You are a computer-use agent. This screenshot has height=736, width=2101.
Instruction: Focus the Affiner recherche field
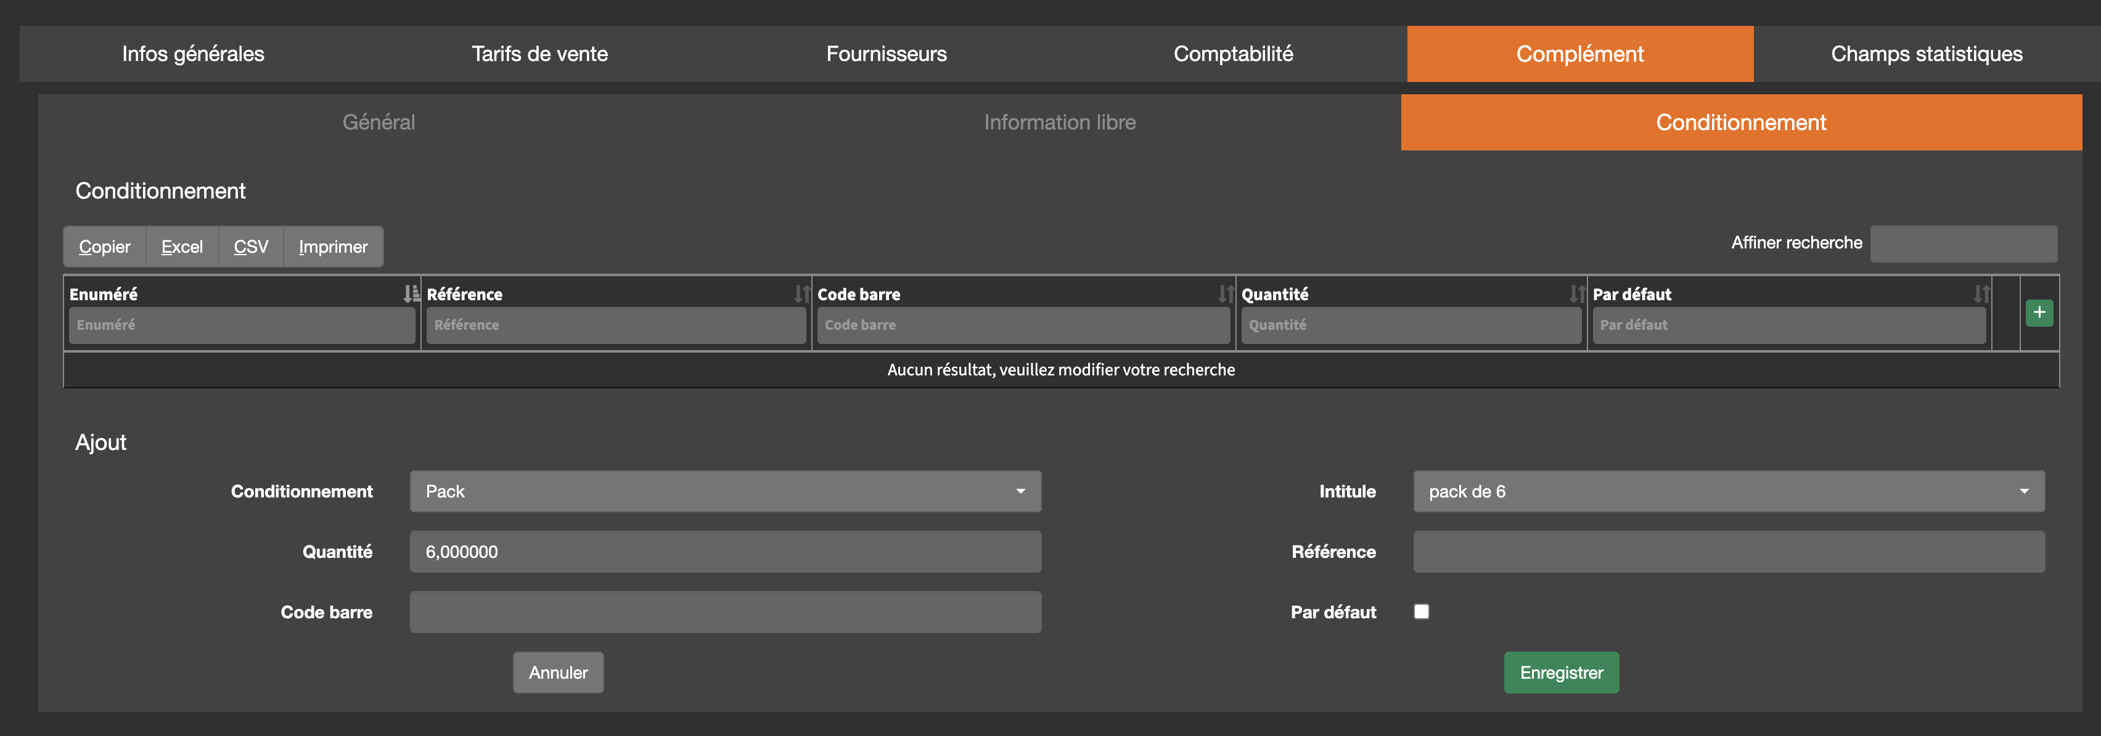pos(1962,243)
